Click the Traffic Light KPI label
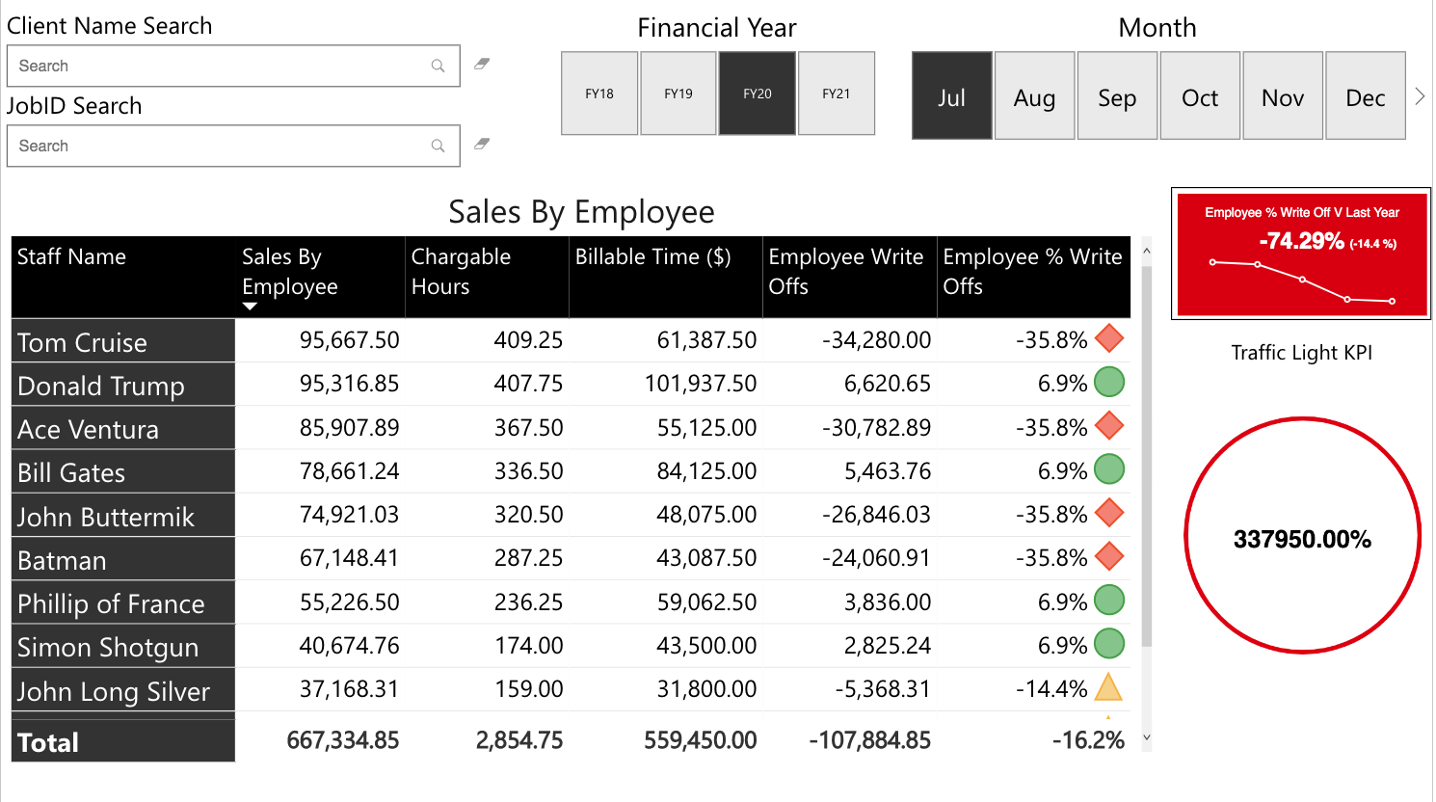Viewport: 1436px width, 802px height. 1301,353
